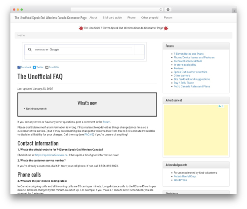The width and height of the screenshot is (247, 209).
Task: Open Phone/Device Issues and Features forum
Action: coord(194,57)
